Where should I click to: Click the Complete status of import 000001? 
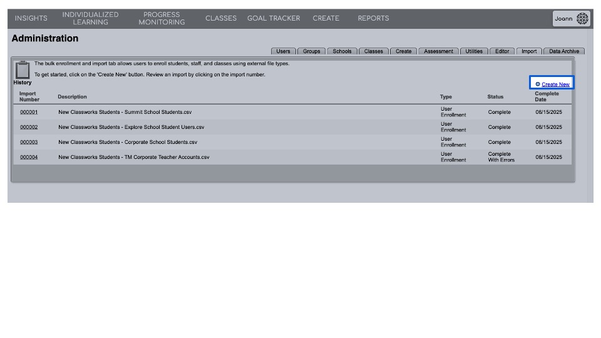click(x=499, y=112)
